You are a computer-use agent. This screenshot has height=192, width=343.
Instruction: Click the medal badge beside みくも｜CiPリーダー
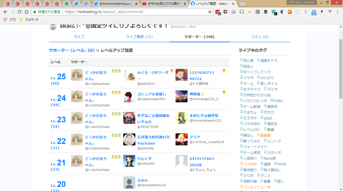pos(172,71)
